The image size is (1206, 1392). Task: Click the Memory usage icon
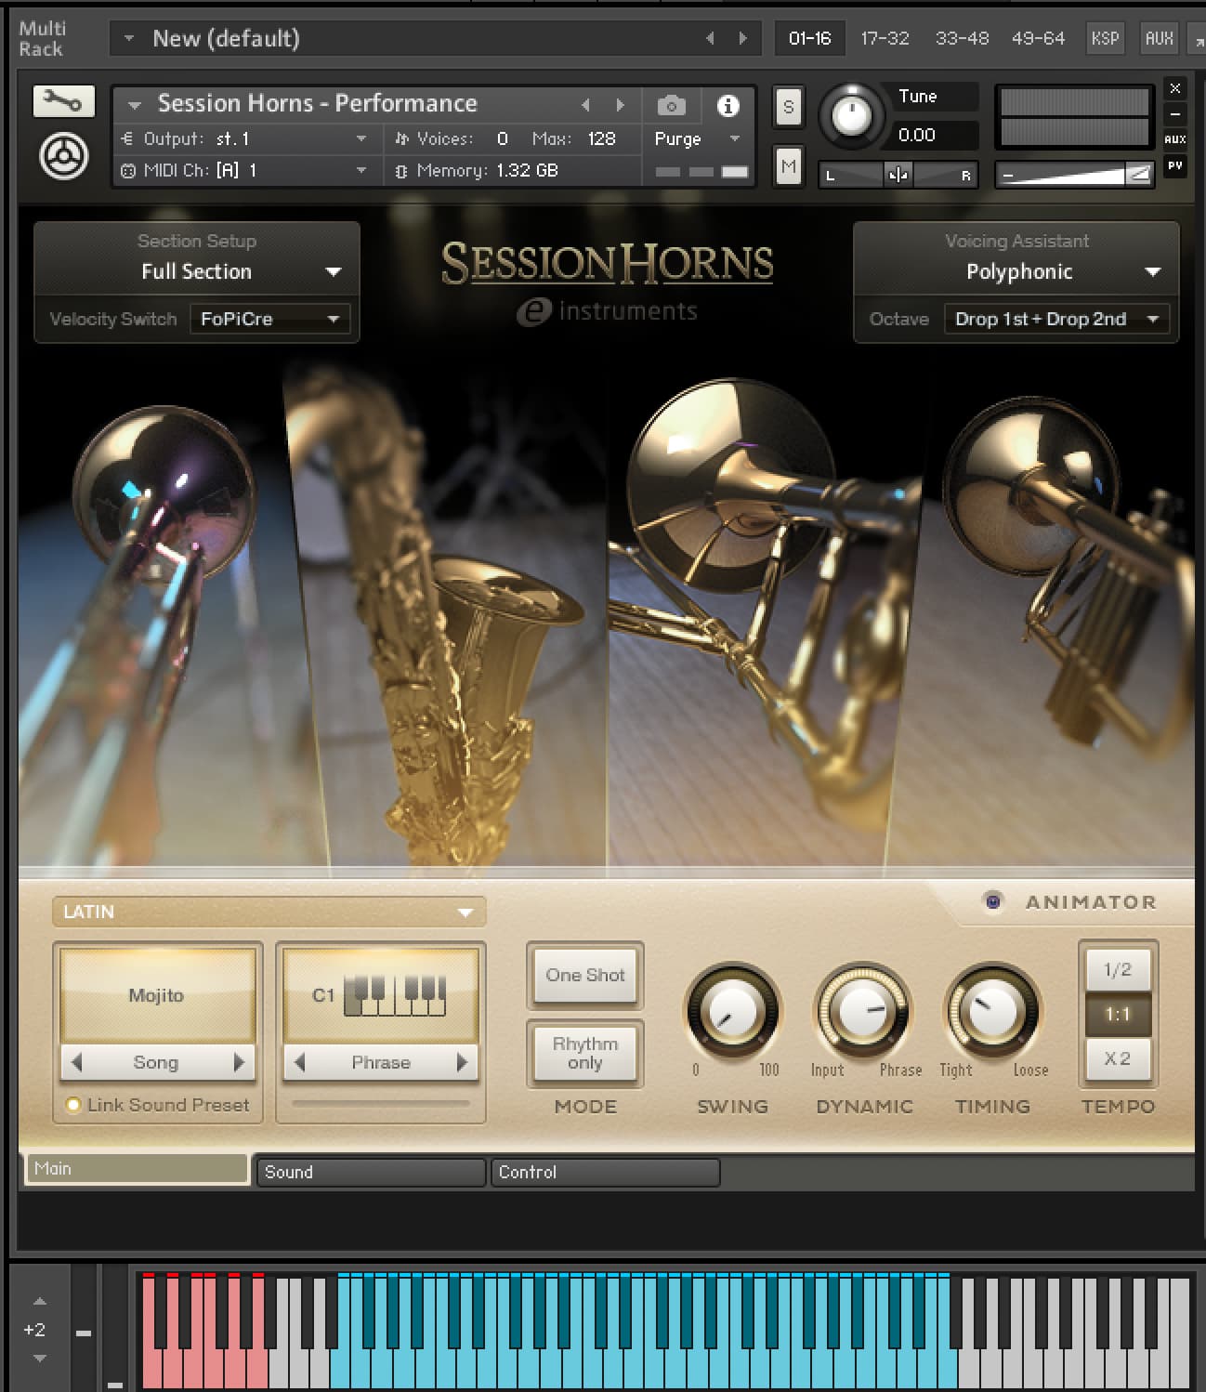pyautogui.click(x=401, y=171)
